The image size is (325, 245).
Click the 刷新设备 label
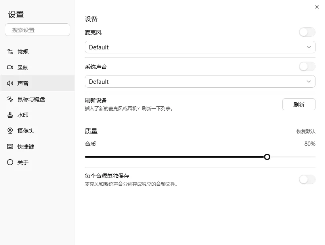tap(96, 100)
